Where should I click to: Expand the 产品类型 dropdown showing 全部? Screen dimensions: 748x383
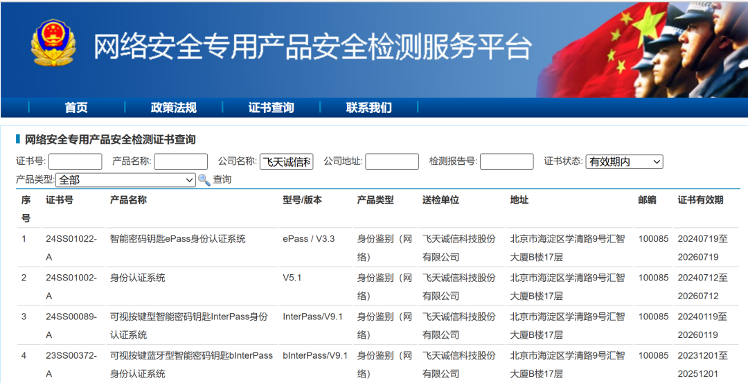pyautogui.click(x=126, y=180)
